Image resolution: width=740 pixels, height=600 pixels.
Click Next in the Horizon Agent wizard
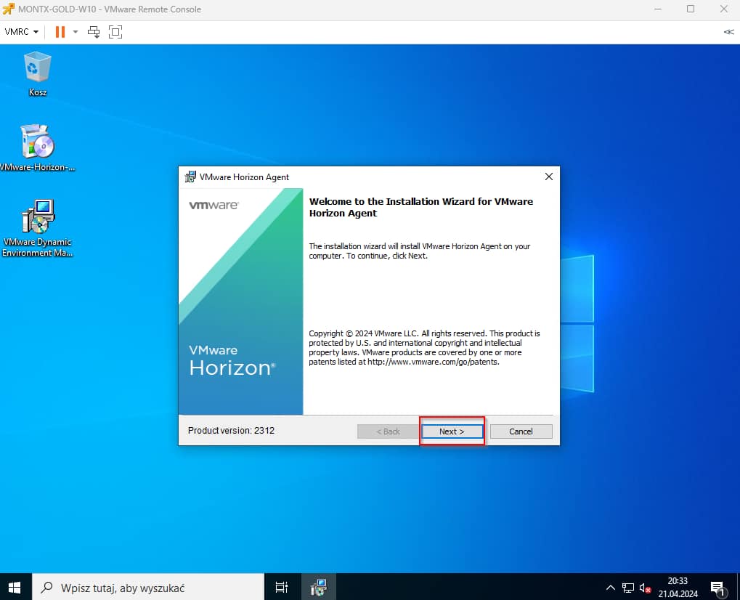click(452, 431)
